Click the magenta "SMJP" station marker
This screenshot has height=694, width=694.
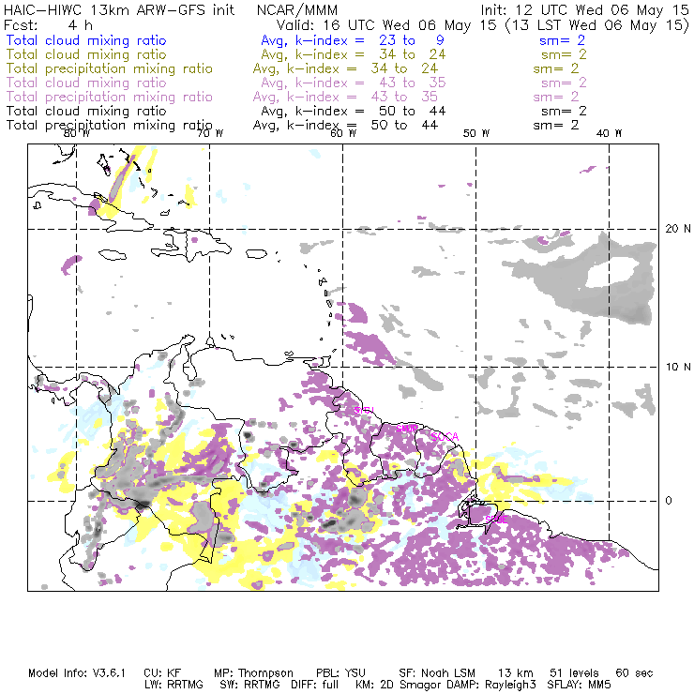click(x=407, y=429)
